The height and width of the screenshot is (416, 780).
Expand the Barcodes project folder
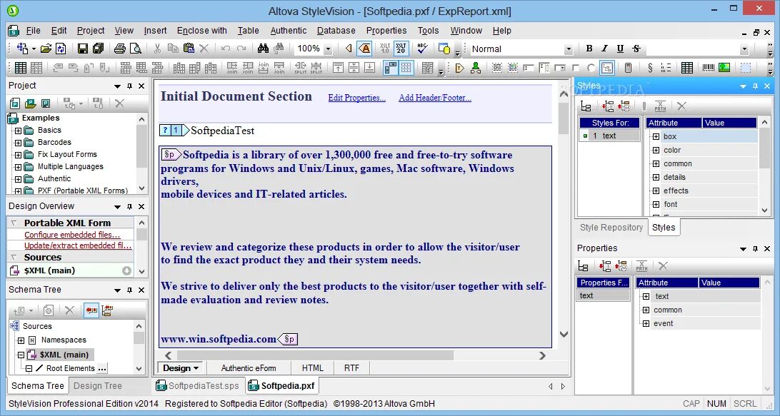[19, 143]
